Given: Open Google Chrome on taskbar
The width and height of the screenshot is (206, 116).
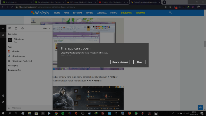Looking at the screenshot, I should click(56, 113).
